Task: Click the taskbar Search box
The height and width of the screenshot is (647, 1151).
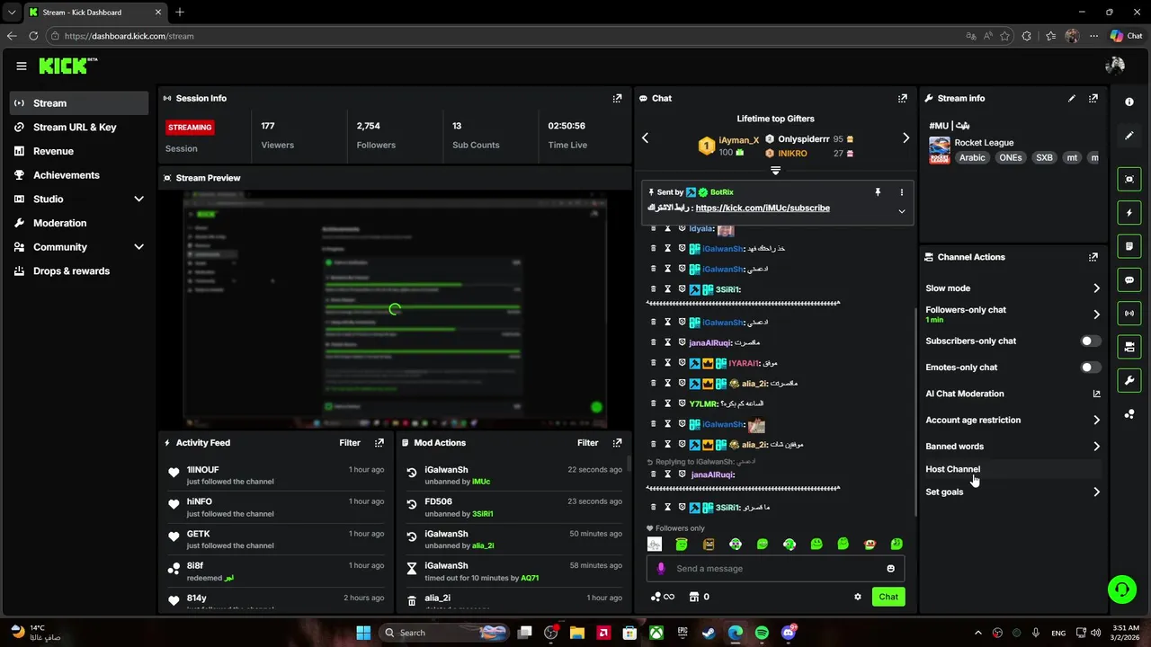Action: 445,633
